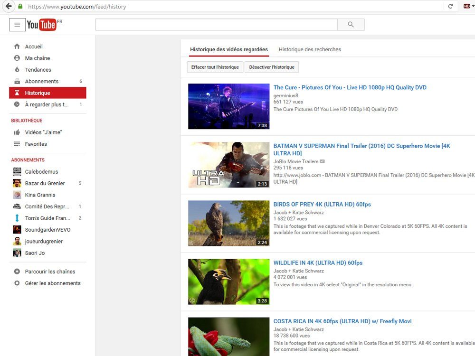Click the '661 127 vues' view count

[288, 102]
